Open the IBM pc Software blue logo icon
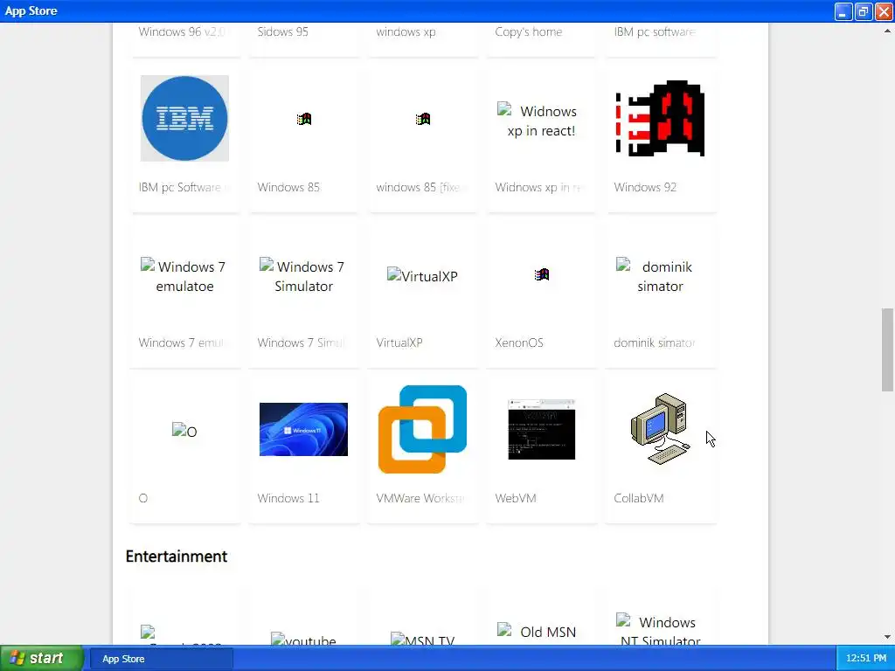 coord(184,118)
